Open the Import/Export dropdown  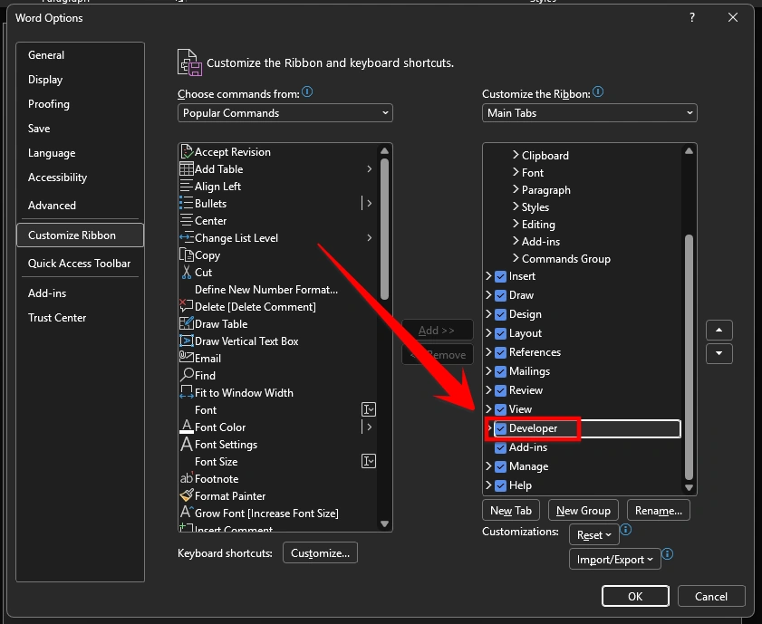click(x=614, y=560)
